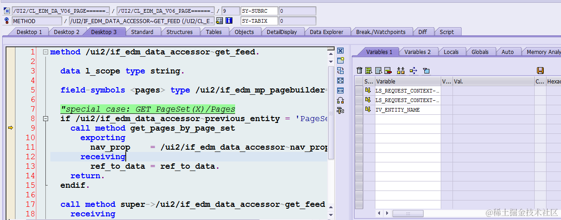
Task: Switch to the Locals tab
Action: coord(451,52)
